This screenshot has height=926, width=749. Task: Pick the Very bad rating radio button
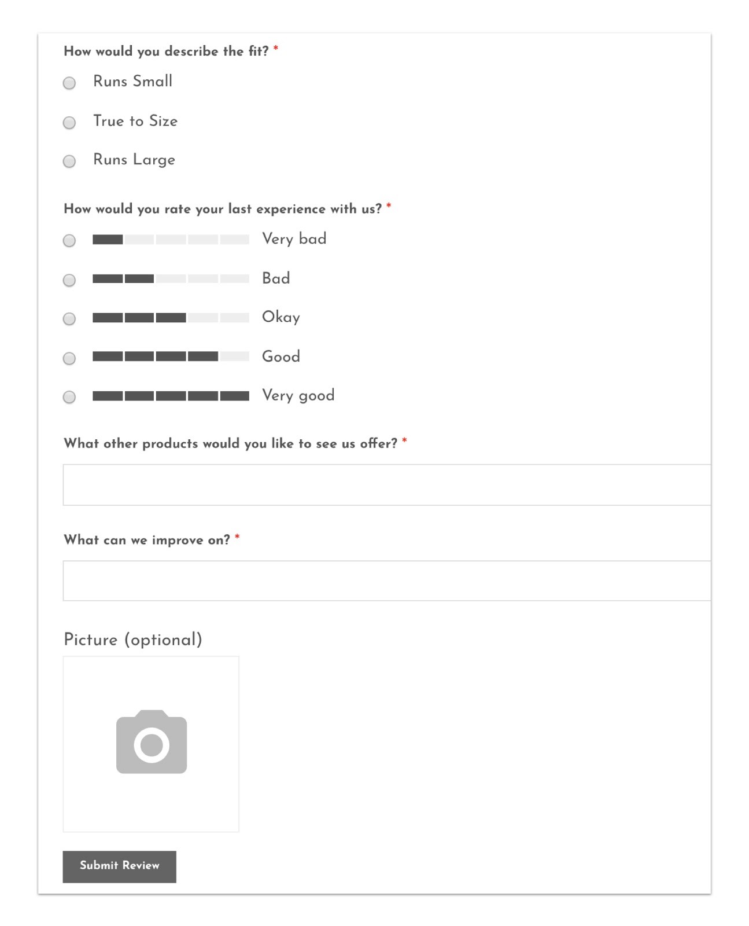click(69, 241)
